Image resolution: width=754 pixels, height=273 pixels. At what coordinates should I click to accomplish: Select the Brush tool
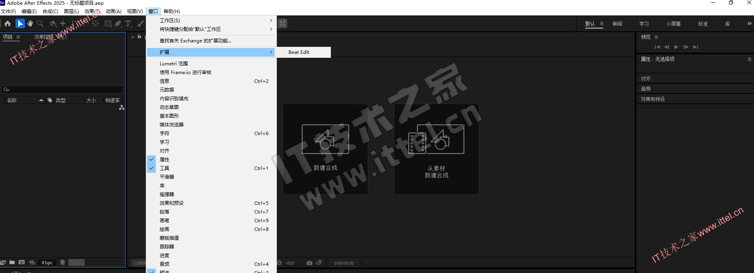pos(141,24)
